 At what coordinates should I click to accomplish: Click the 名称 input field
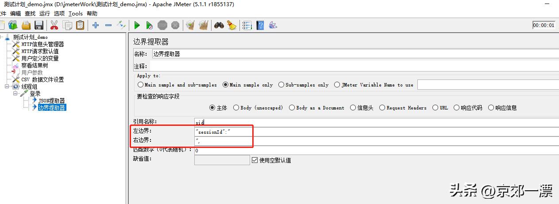[355, 54]
